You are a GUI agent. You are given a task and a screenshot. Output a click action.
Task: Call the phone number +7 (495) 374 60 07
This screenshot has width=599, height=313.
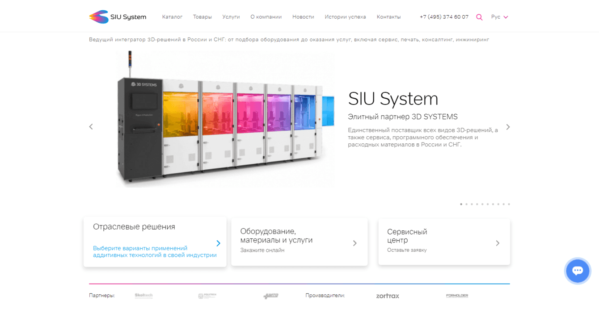[x=444, y=16]
